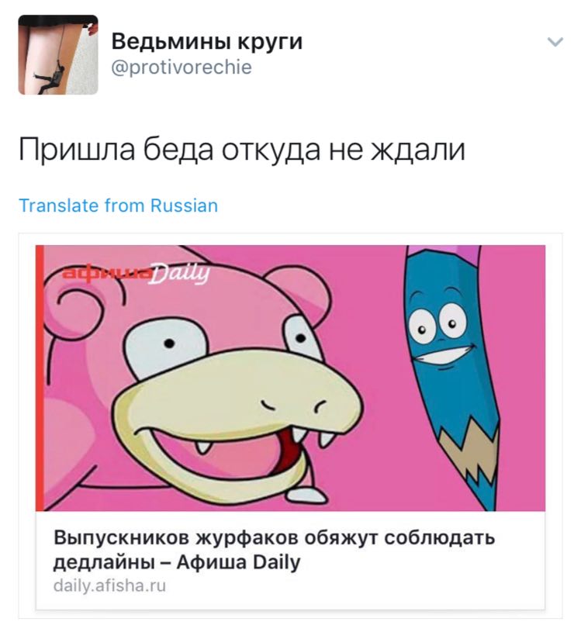This screenshot has width=581, height=625.
Task: Click the red stripe on card edge
Action: coord(40,378)
